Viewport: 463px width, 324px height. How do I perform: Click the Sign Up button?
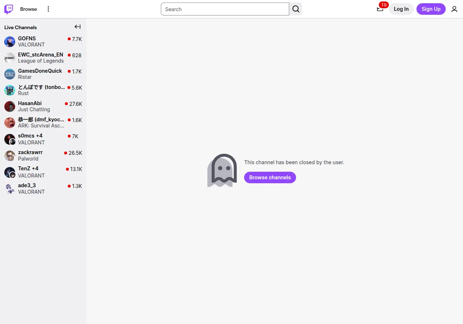[x=431, y=9]
